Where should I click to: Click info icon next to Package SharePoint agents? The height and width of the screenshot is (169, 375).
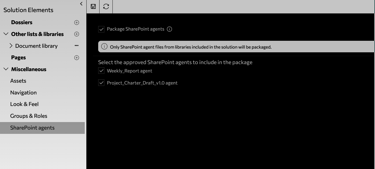pyautogui.click(x=169, y=29)
